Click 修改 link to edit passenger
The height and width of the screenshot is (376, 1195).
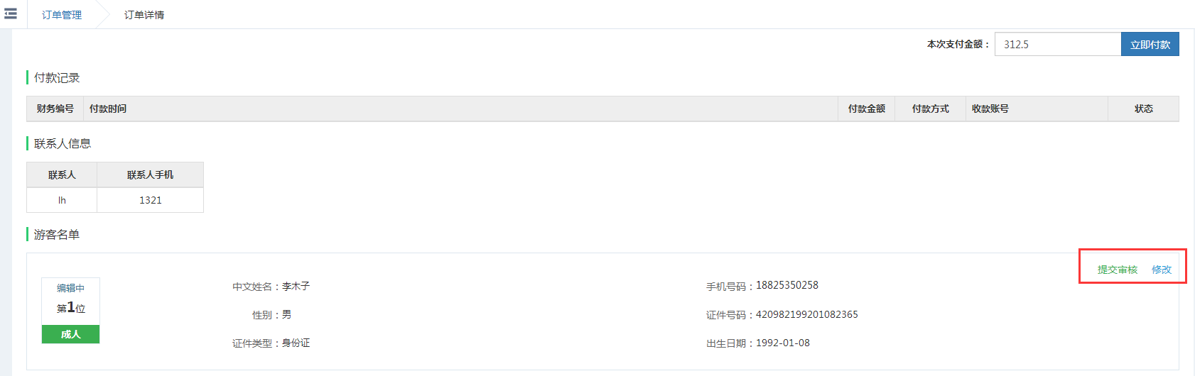(1162, 270)
